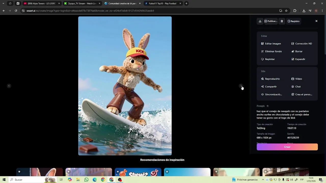Image resolution: width=326 pixels, height=183 pixels.
Task: Click Crea el perso... option
Action: pos(302,95)
